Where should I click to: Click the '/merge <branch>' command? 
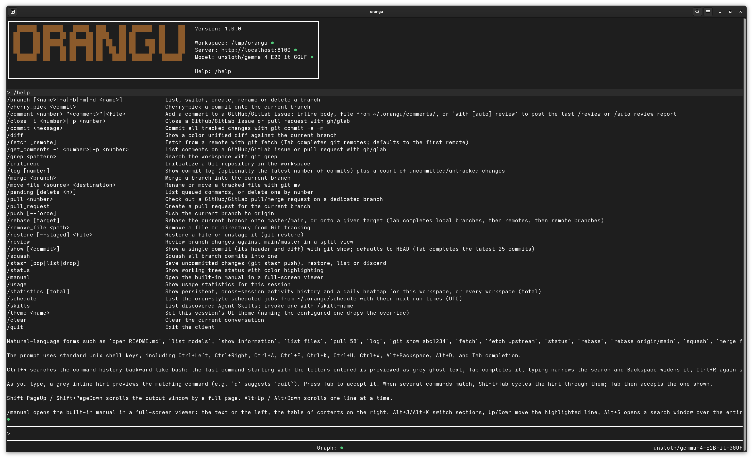pyautogui.click(x=31, y=178)
